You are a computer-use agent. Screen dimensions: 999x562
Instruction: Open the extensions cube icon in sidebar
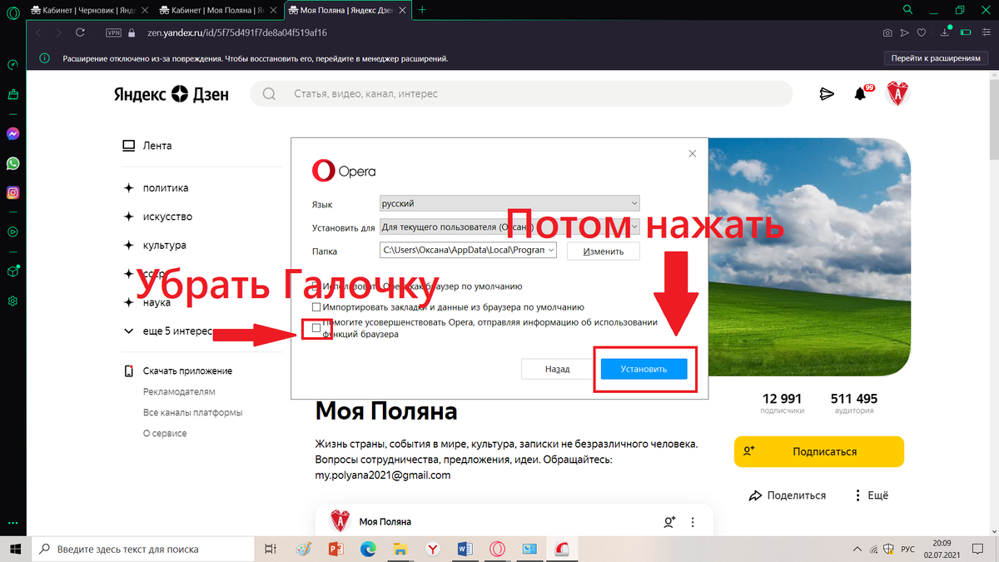pos(12,271)
